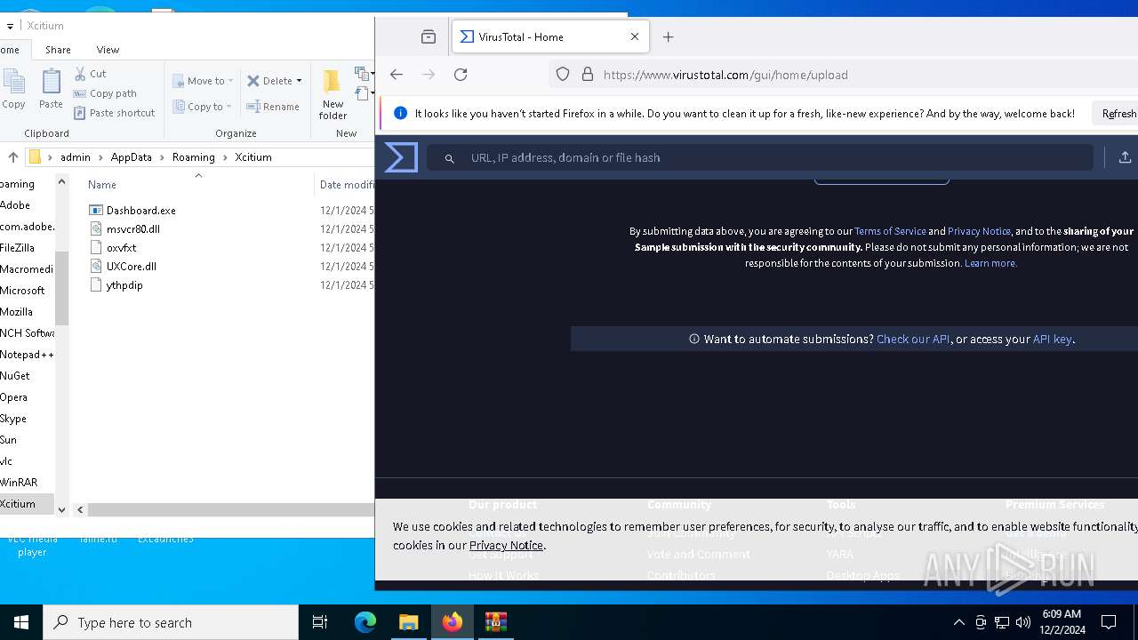
Task: Click the VirusTotal - Home browser tab
Action: point(550,37)
